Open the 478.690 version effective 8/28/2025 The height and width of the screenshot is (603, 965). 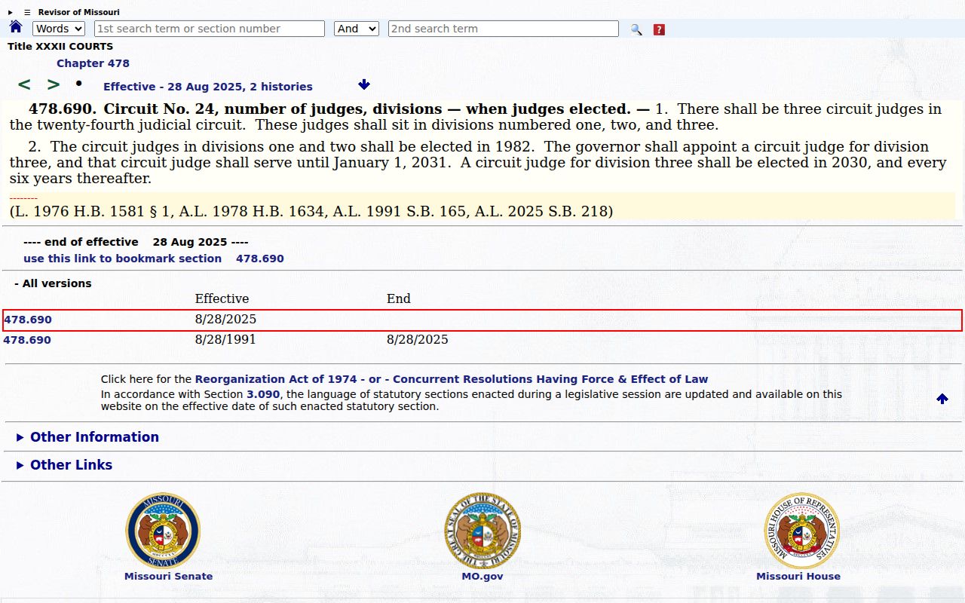(28, 320)
